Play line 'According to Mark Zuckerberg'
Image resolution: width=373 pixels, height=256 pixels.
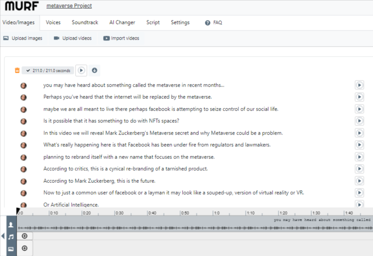359,181
